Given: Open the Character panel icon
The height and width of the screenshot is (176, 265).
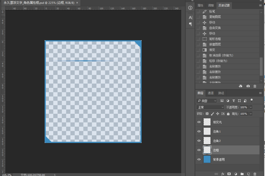Looking at the screenshot, I should pos(190,18).
